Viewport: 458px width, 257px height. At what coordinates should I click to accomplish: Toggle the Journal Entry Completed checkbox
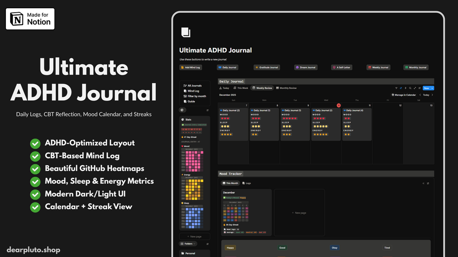183,125
